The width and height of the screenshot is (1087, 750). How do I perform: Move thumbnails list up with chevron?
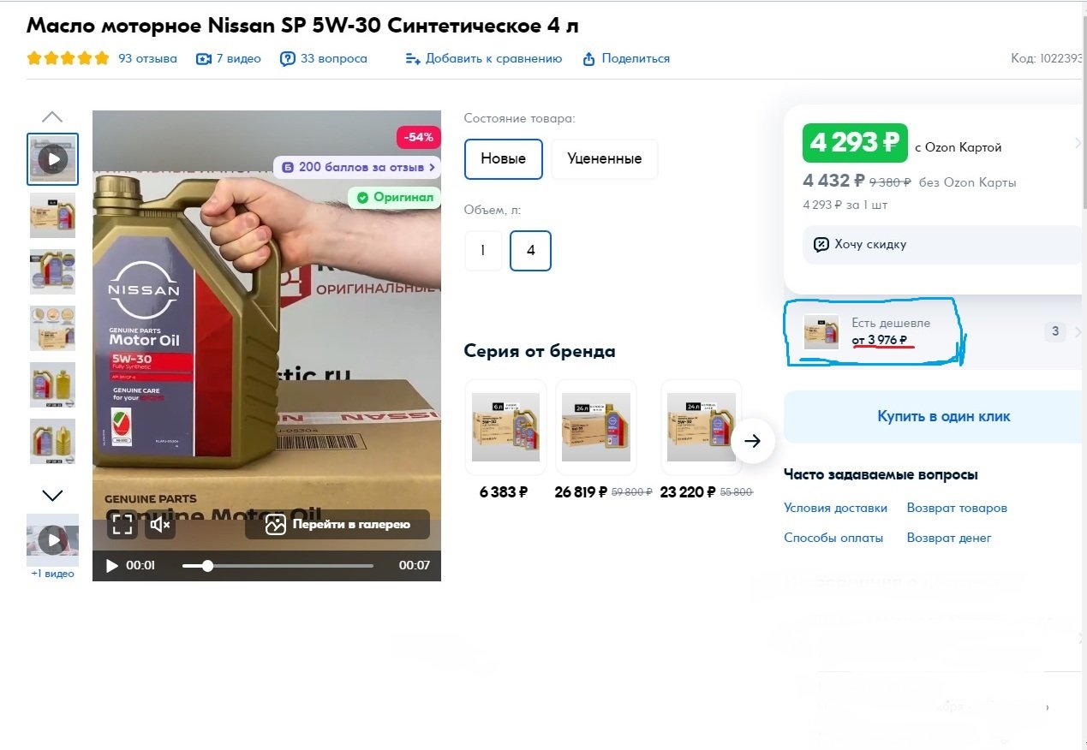[53, 116]
